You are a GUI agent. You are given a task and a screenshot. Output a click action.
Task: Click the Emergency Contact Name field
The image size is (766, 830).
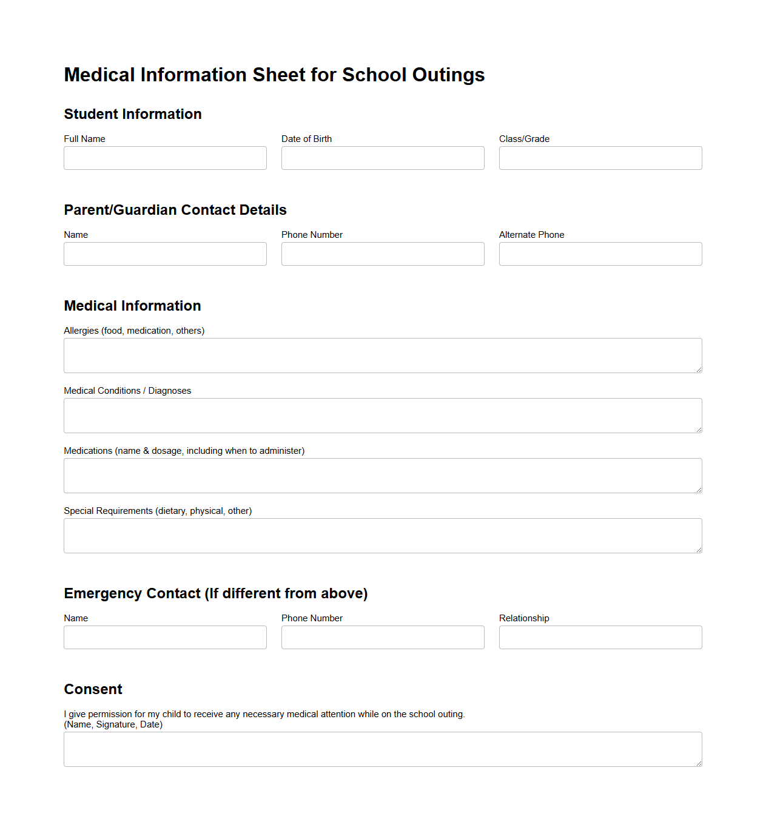pos(165,637)
